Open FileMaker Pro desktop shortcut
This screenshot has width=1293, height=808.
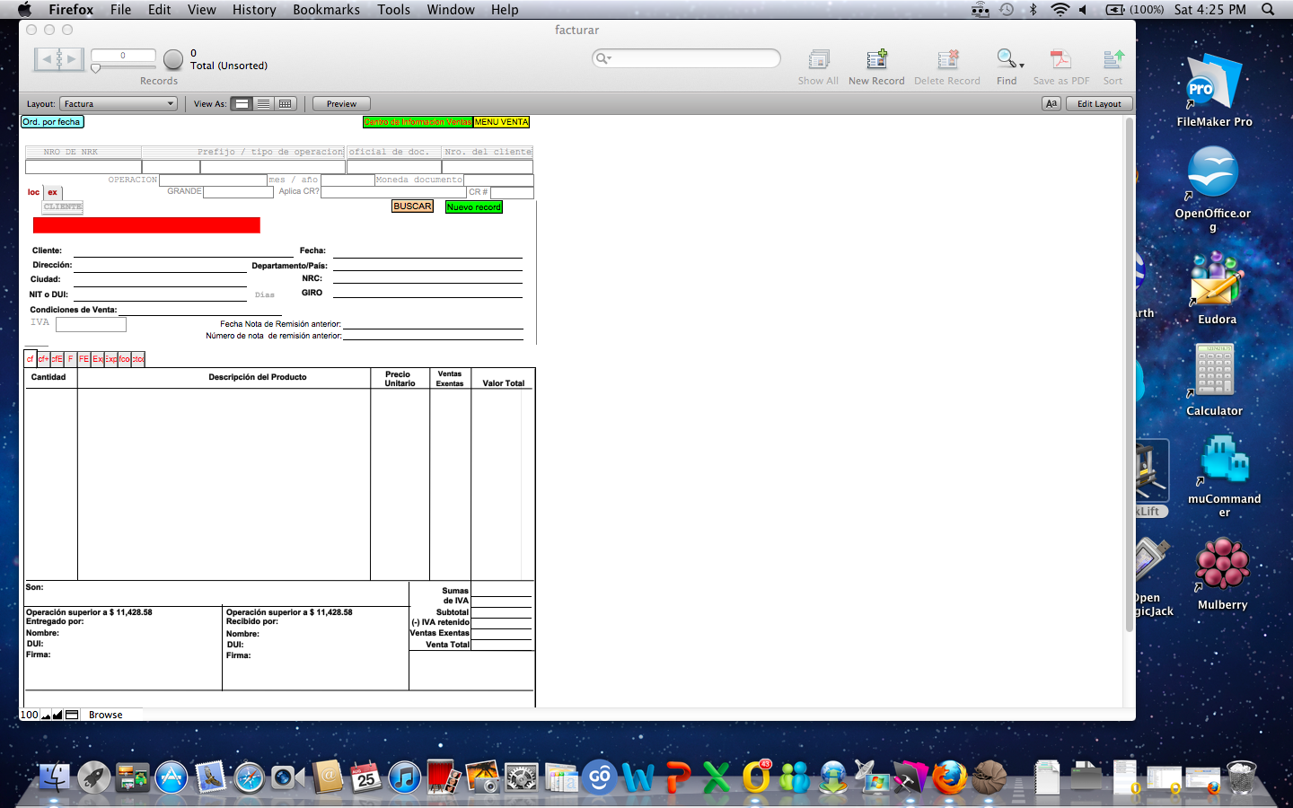[x=1214, y=90]
